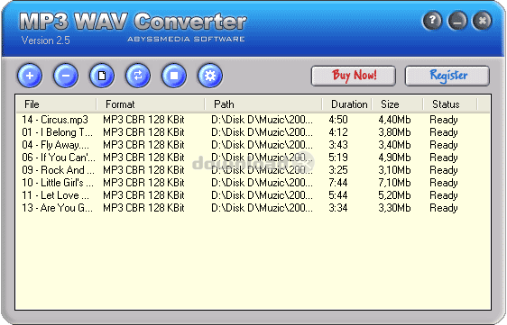This screenshot has width=507, height=325.
Task: Click the remove file minus icon
Action: pyautogui.click(x=66, y=76)
